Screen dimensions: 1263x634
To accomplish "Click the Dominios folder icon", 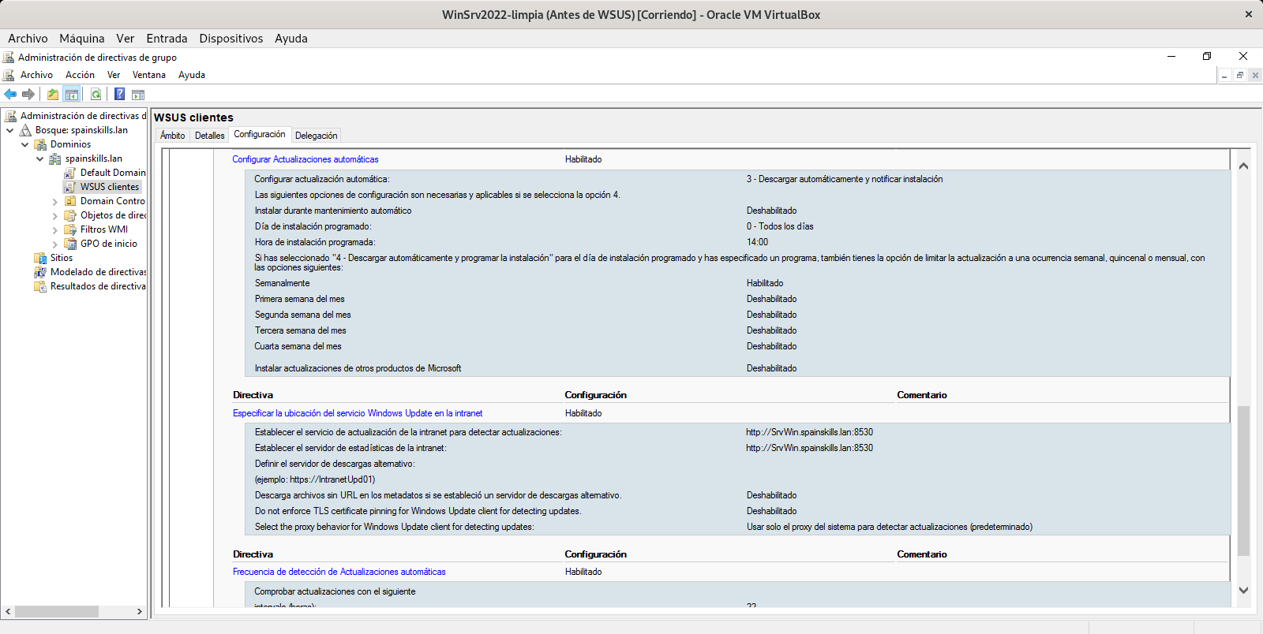I will click(40, 144).
